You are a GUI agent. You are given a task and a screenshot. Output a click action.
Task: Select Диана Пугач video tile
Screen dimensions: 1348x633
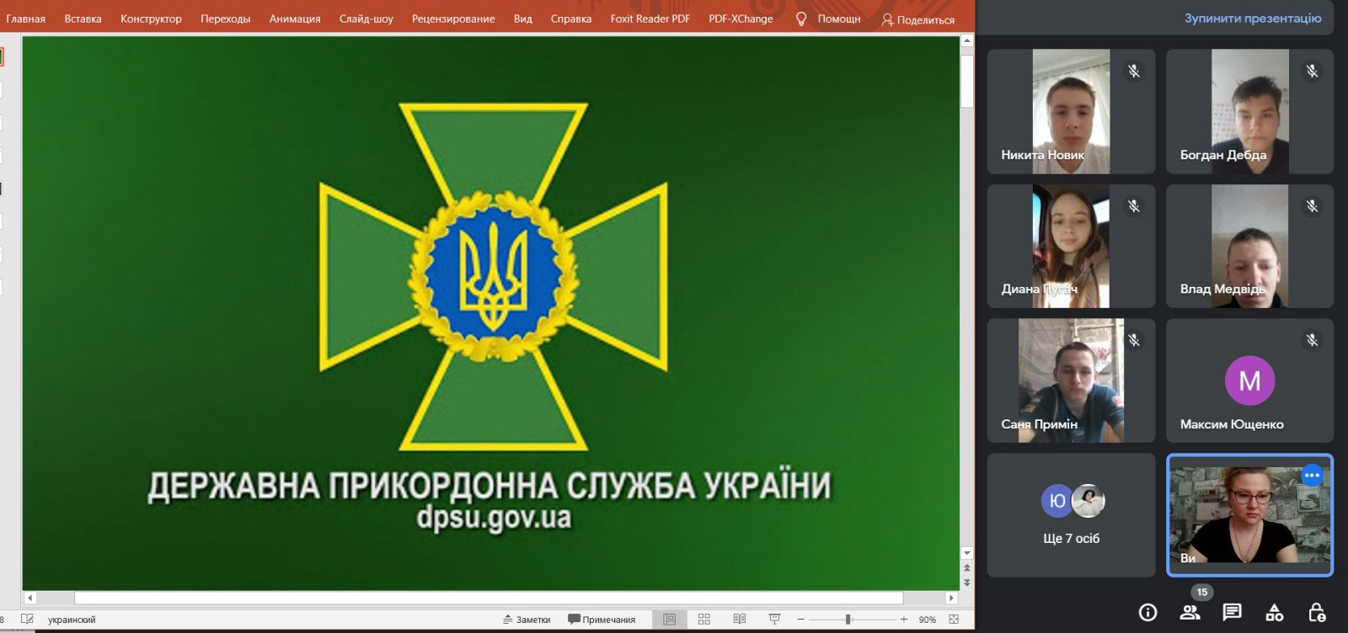pos(1071,246)
